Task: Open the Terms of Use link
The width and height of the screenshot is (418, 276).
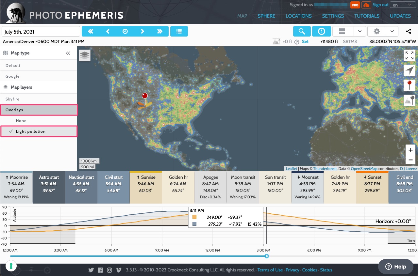Action: pyautogui.click(x=270, y=270)
